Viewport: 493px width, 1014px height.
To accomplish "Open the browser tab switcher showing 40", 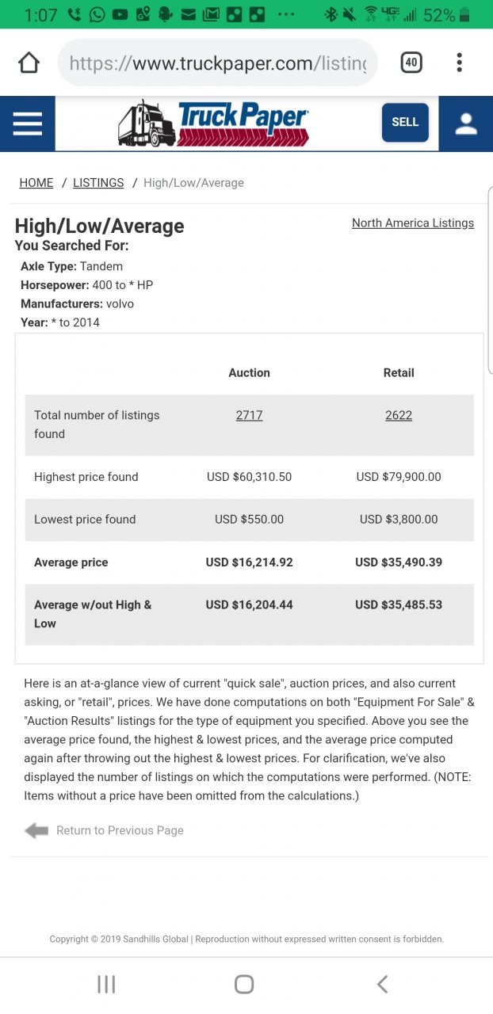I will click(411, 63).
